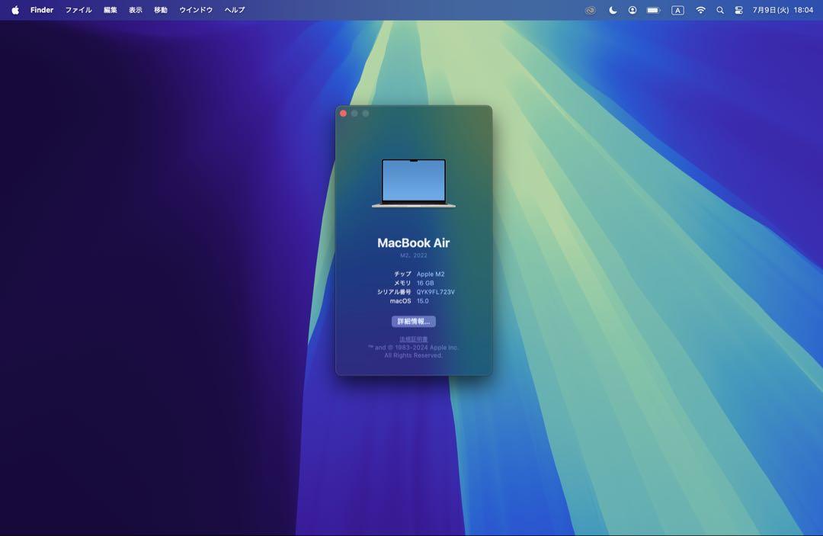Screen dimensions: 823x536
Task: Click the シリアル番号 label
Action: coord(394,292)
